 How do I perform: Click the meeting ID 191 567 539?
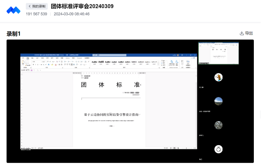[37, 14]
